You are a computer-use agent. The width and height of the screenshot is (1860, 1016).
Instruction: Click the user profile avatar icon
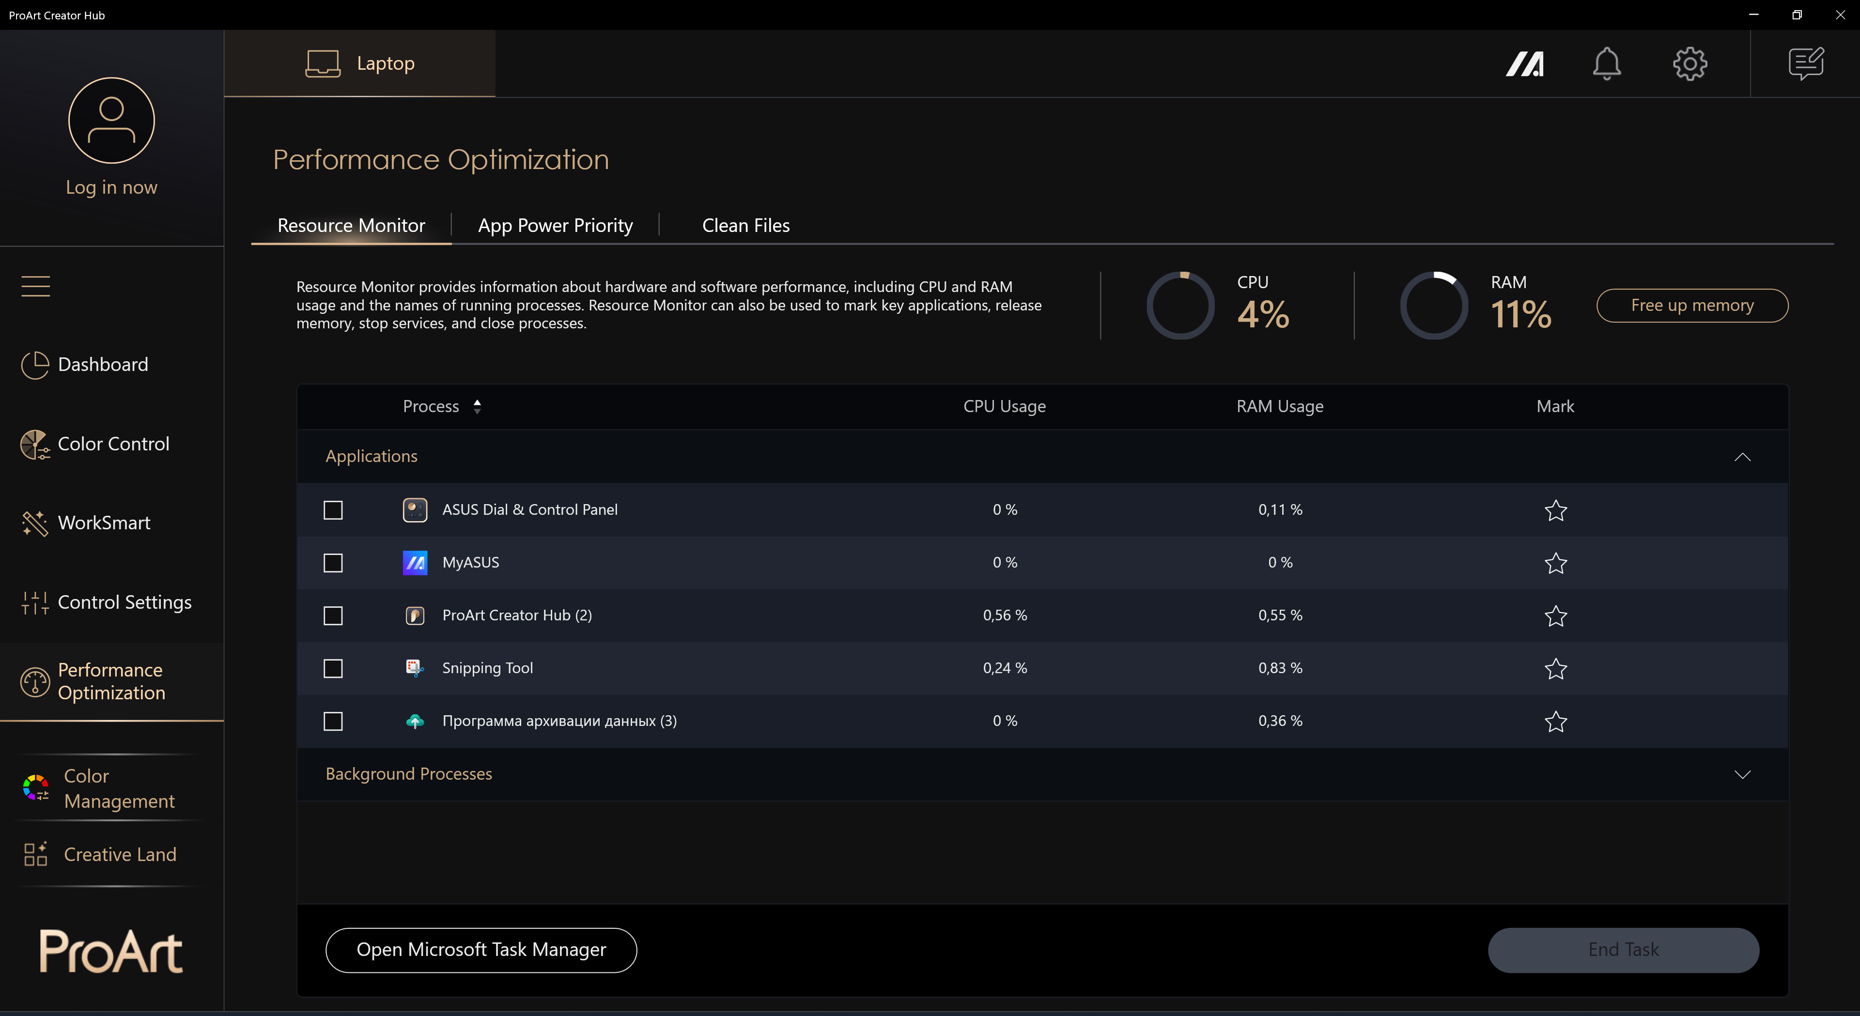point(111,121)
